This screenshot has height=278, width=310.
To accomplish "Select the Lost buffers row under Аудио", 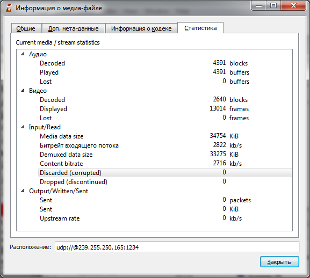I will (x=165, y=82).
